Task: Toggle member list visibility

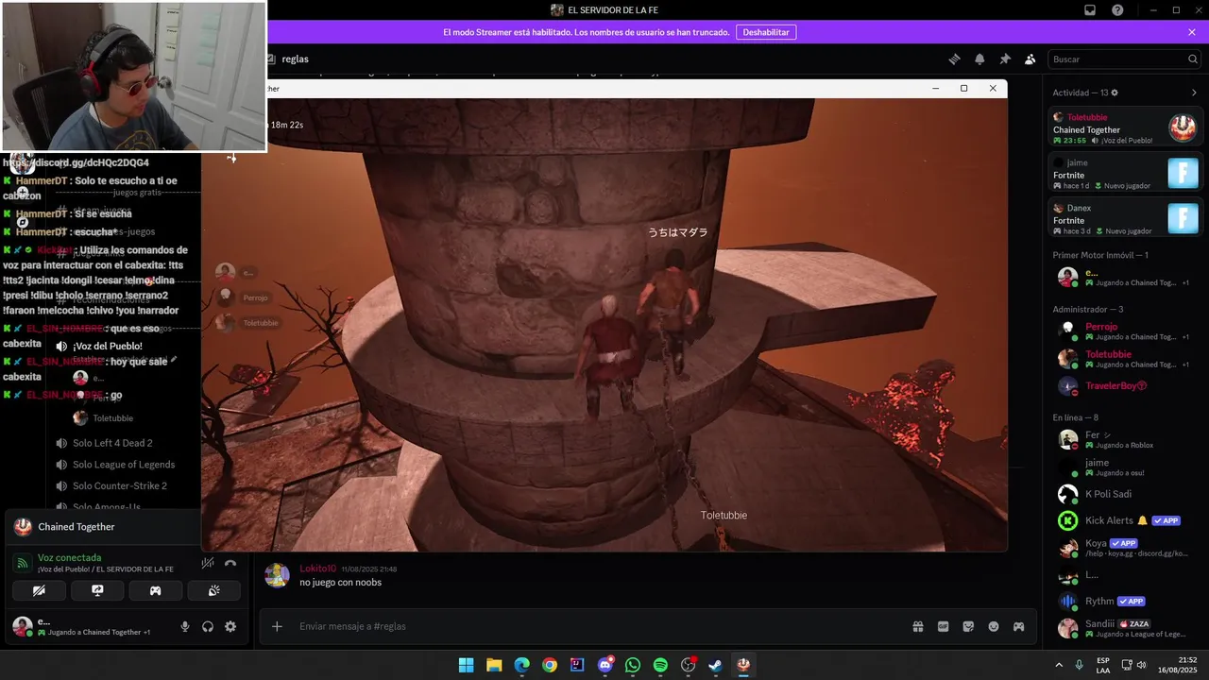Action: click(1030, 59)
